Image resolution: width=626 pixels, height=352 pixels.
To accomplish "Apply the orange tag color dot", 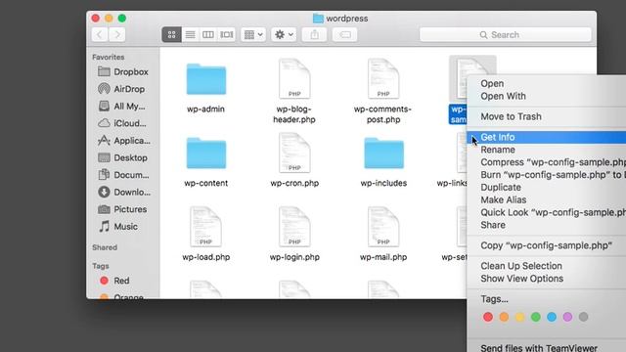I will click(x=504, y=317).
